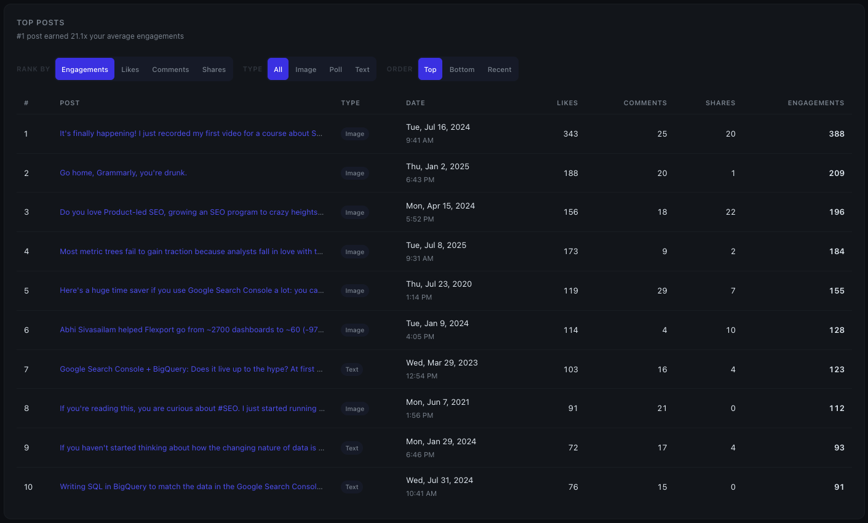
Task: Filter post type to Poll
Action: pos(335,70)
